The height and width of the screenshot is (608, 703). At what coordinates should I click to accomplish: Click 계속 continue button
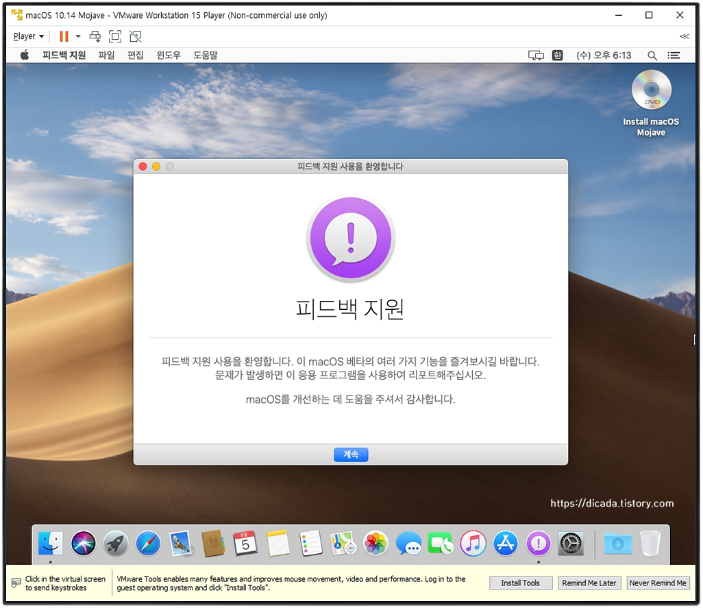(x=351, y=454)
